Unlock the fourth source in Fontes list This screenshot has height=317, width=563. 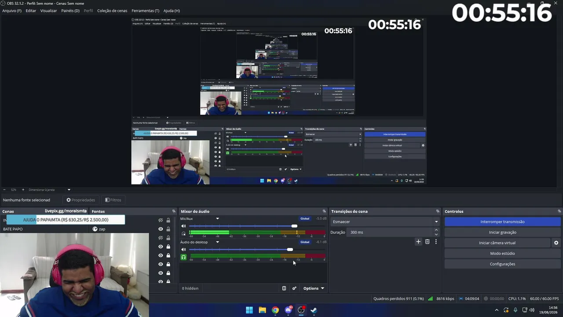click(168, 247)
